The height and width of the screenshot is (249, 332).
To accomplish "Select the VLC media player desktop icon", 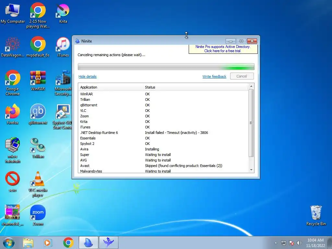I will [38, 184].
